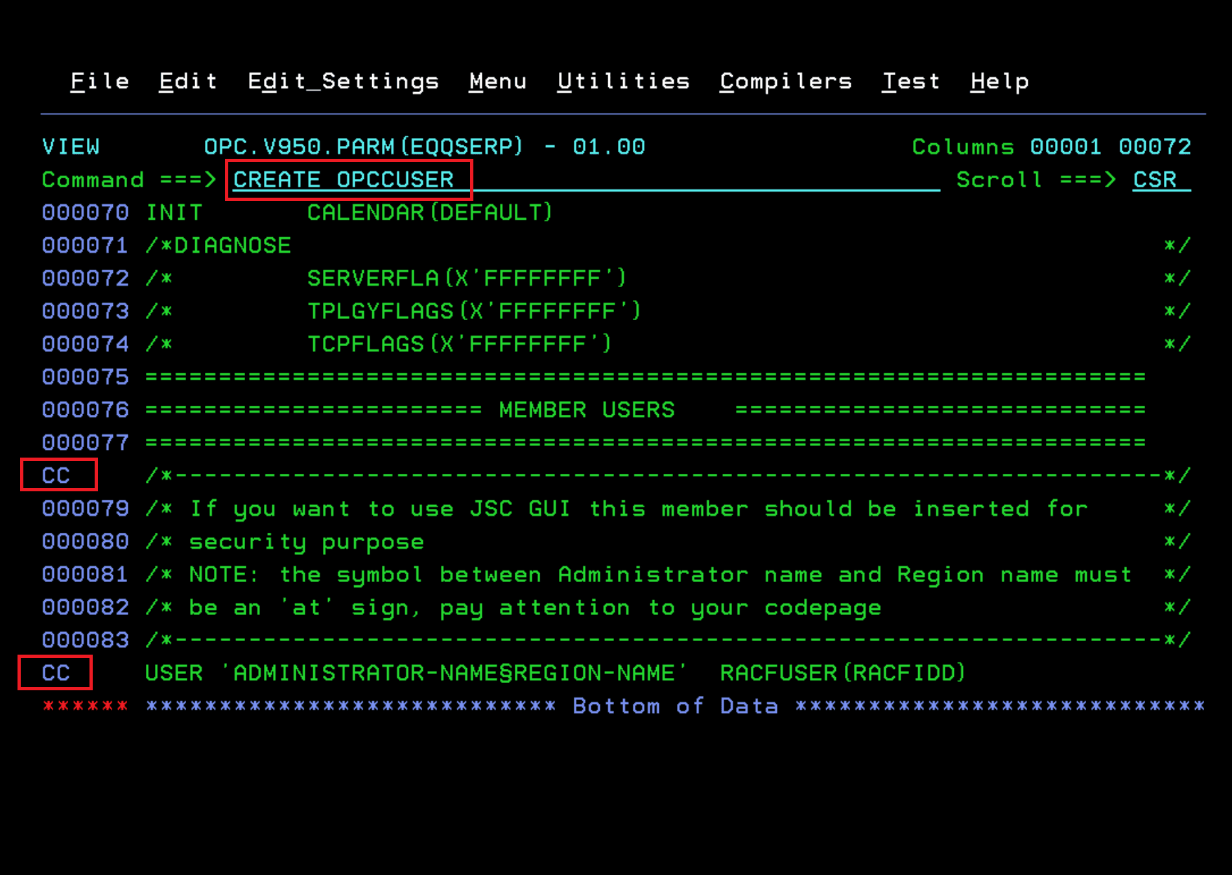Click the 'security purpose' comment line

(x=307, y=542)
